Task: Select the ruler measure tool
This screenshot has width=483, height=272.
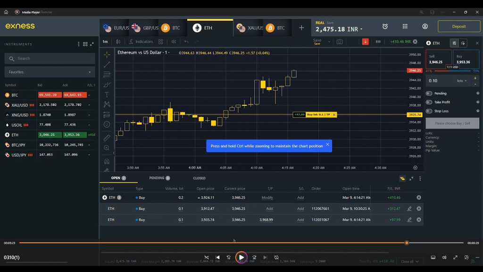Action: coord(107,137)
